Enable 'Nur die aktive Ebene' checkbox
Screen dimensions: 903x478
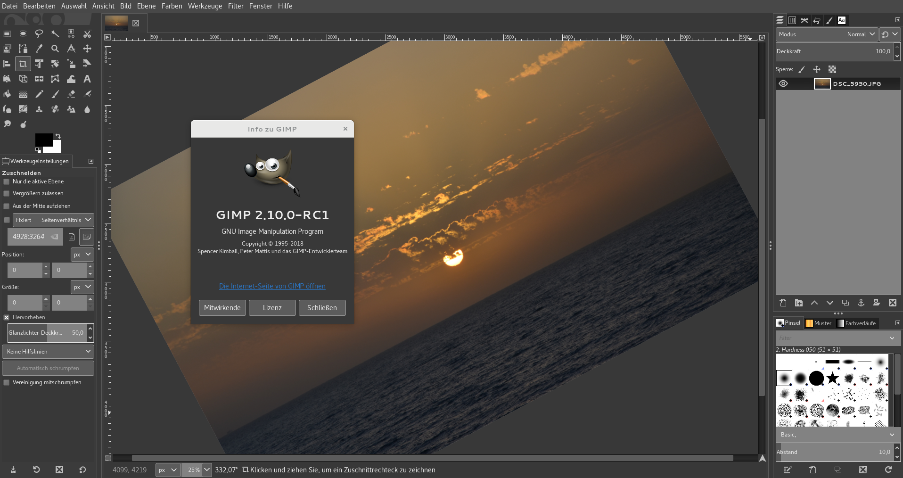coord(7,181)
